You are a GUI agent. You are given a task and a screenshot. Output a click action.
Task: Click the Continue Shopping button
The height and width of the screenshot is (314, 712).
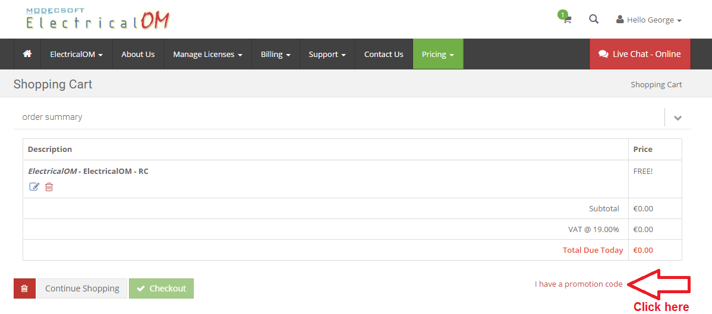tap(82, 288)
